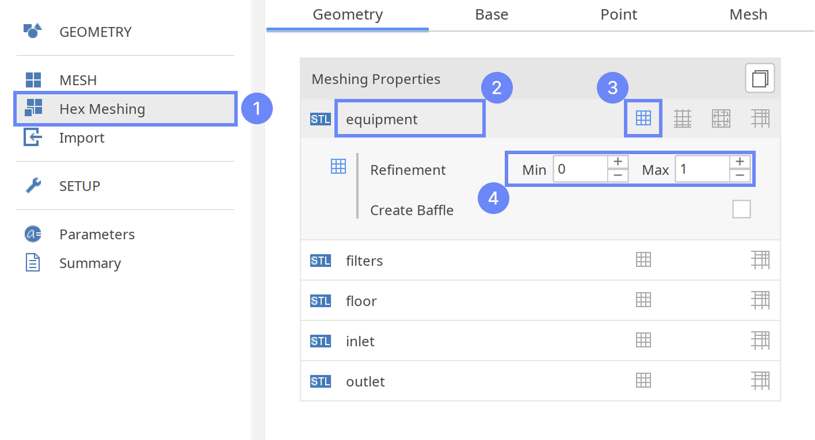
Task: Click the surface refinement icon for filters
Action: pyautogui.click(x=643, y=260)
